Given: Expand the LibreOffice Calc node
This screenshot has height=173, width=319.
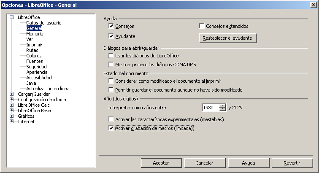Looking at the screenshot, I should point(11,105).
